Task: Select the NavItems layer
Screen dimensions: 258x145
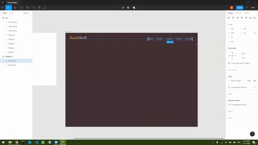Action: click(16, 61)
